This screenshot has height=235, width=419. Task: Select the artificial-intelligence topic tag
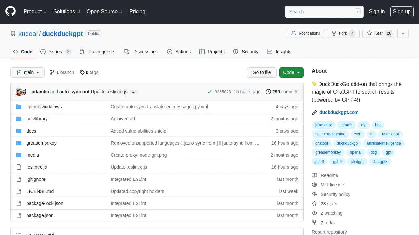384,143
